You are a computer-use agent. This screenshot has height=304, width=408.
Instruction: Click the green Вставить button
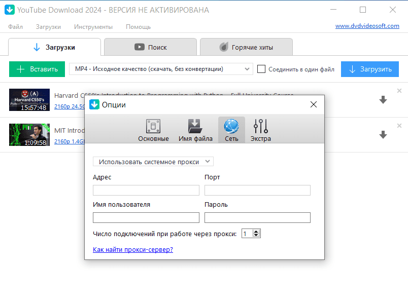point(37,69)
